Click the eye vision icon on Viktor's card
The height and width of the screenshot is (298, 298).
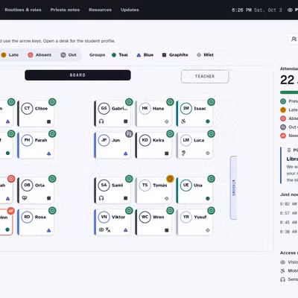coord(101,230)
